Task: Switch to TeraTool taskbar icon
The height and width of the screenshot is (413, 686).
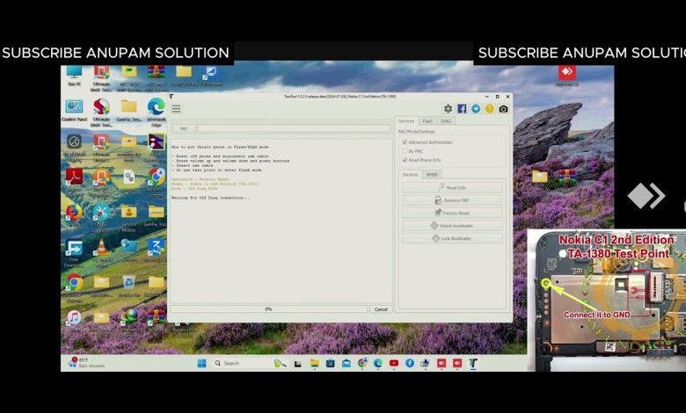Action: coord(473,363)
